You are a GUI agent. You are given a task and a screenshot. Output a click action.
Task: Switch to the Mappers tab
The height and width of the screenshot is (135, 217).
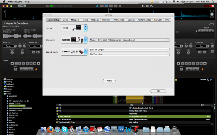pos(75,20)
